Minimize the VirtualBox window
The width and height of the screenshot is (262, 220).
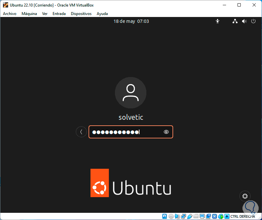(224, 5)
